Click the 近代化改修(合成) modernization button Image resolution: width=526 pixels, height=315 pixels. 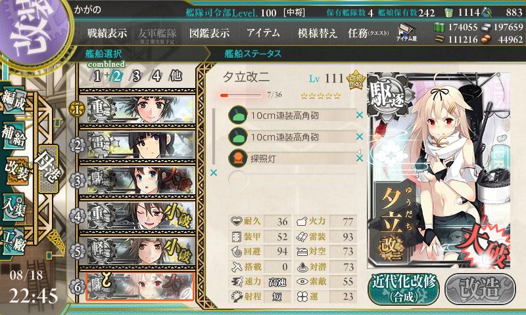coord(404,289)
